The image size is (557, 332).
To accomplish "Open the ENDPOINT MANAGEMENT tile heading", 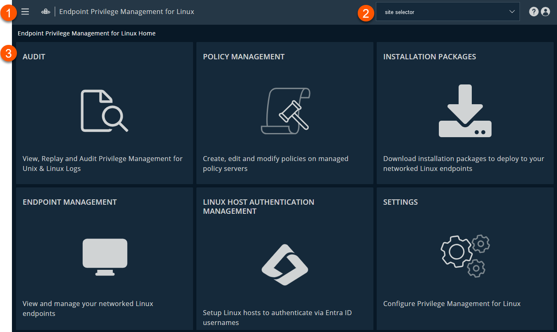I will (x=70, y=202).
